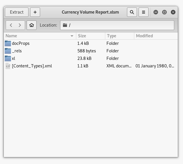Select the docProps folder icon
The width and height of the screenshot is (183, 164).
[x=8, y=43]
